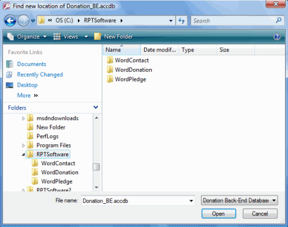Select Program Files in folder tree

tap(54, 146)
